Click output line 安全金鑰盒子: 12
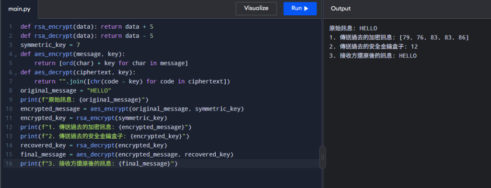Viewport: 491px width, 188px height. click(x=374, y=46)
